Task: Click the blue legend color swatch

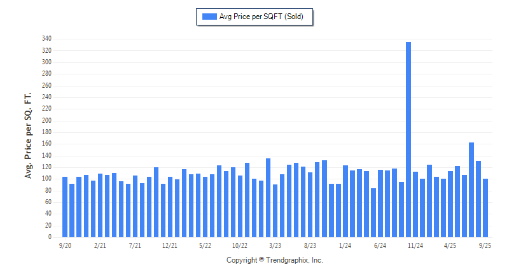Action: pyautogui.click(x=209, y=17)
